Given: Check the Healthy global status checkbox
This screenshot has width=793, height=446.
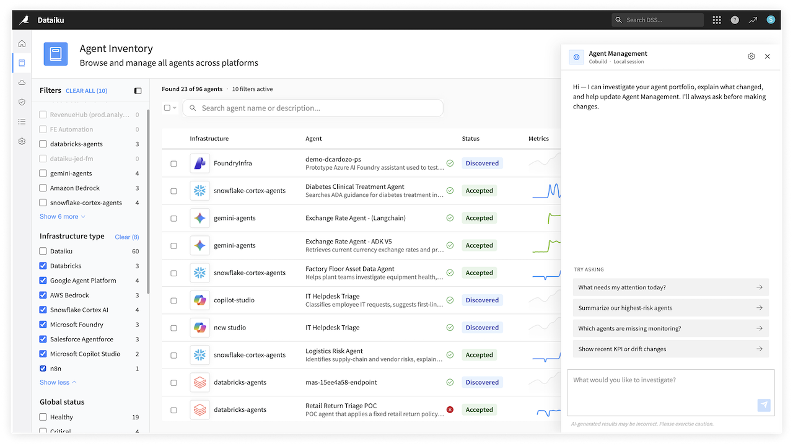Looking at the screenshot, I should [43, 417].
